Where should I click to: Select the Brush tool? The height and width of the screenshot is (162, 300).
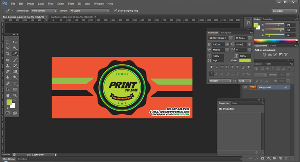(15, 60)
